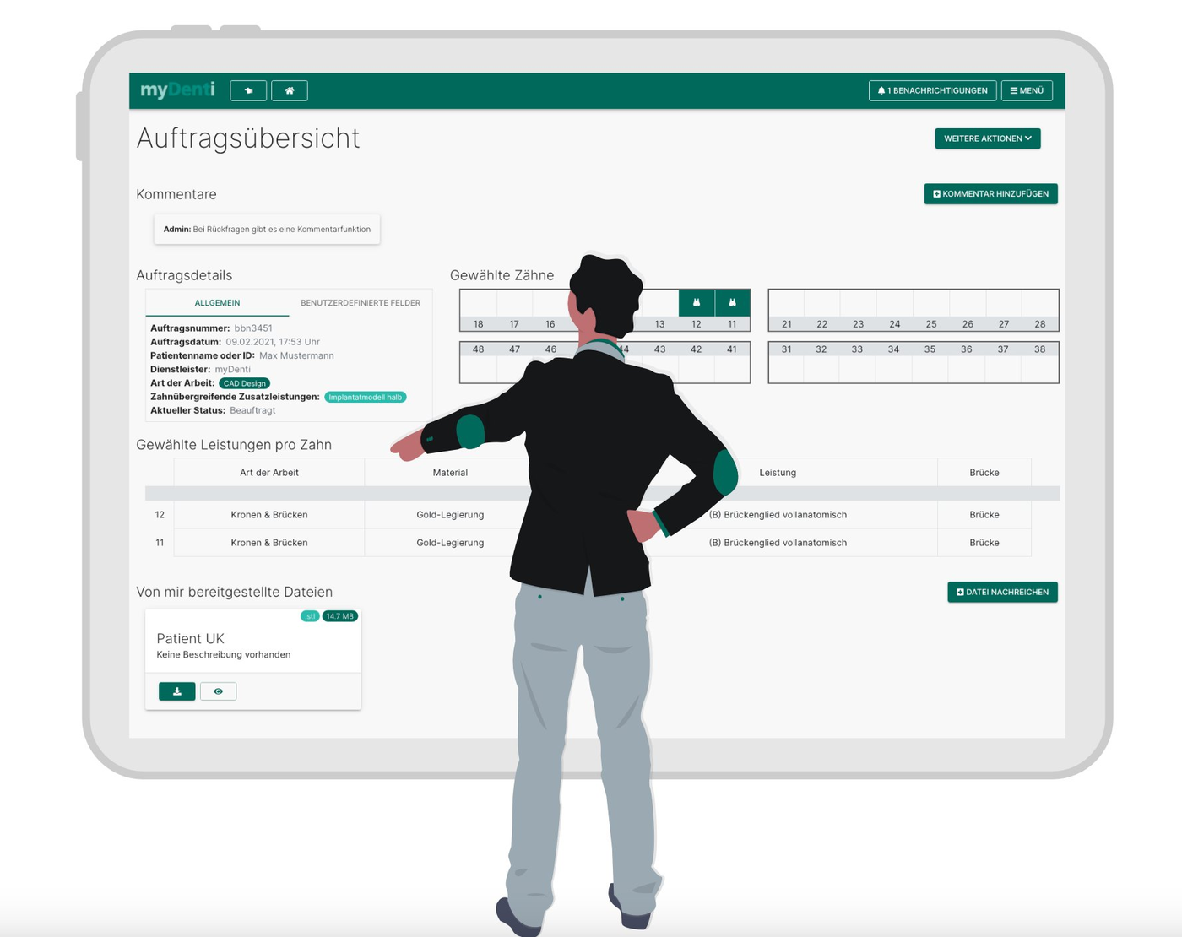Click Keine Beschreibung vorhanden text
This screenshot has height=937, width=1182.
point(224,655)
